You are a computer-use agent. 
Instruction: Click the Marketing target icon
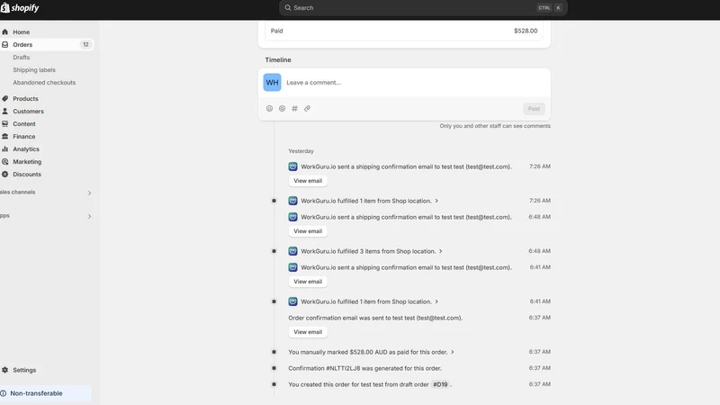pyautogui.click(x=5, y=162)
